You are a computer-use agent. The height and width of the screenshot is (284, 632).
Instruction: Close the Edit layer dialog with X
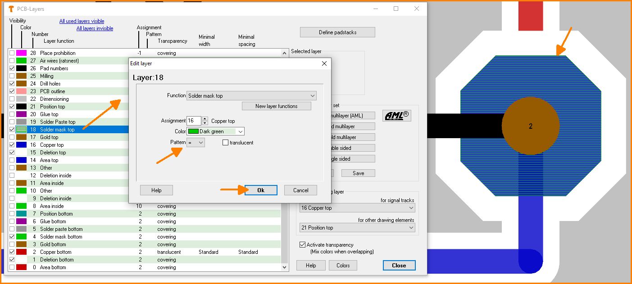tap(324, 63)
